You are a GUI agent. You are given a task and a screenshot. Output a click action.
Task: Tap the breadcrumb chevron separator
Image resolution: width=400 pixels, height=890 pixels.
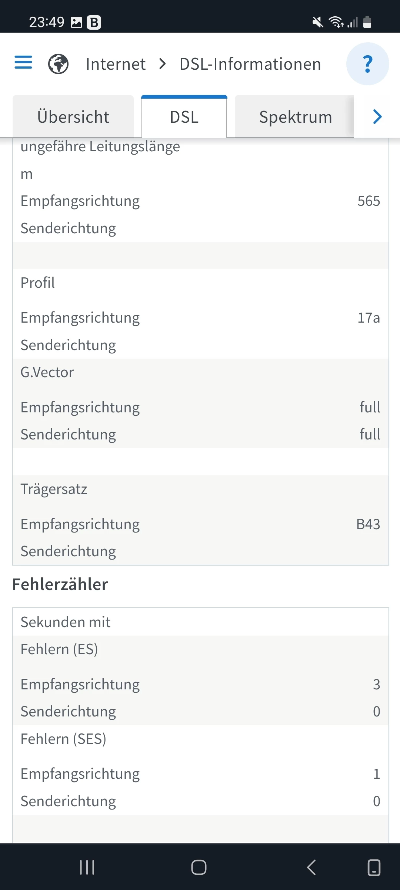click(x=162, y=64)
